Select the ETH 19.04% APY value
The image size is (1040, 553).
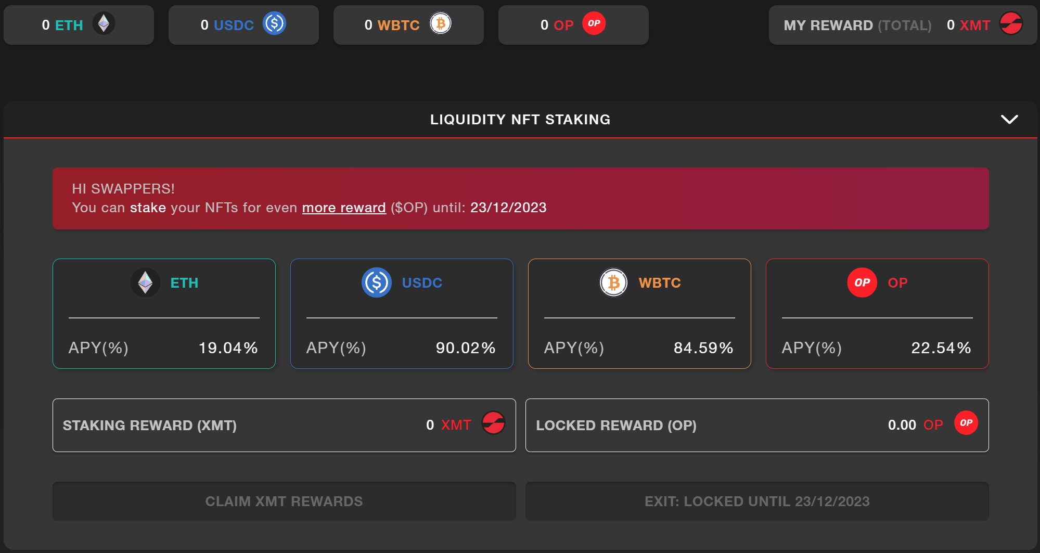(228, 348)
